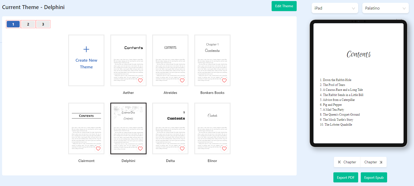The height and width of the screenshot is (186, 414).
Task: Select the Elinor theme thumbnail
Action: [x=212, y=128]
